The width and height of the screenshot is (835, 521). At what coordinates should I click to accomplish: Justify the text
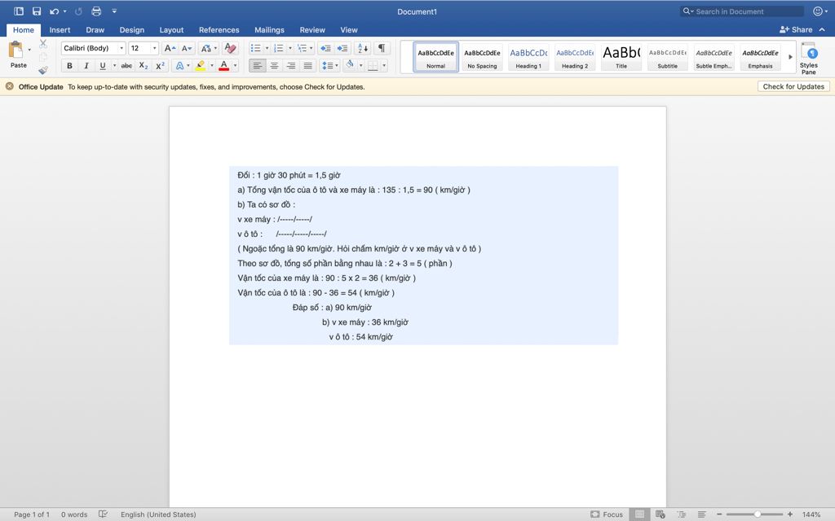pos(307,66)
